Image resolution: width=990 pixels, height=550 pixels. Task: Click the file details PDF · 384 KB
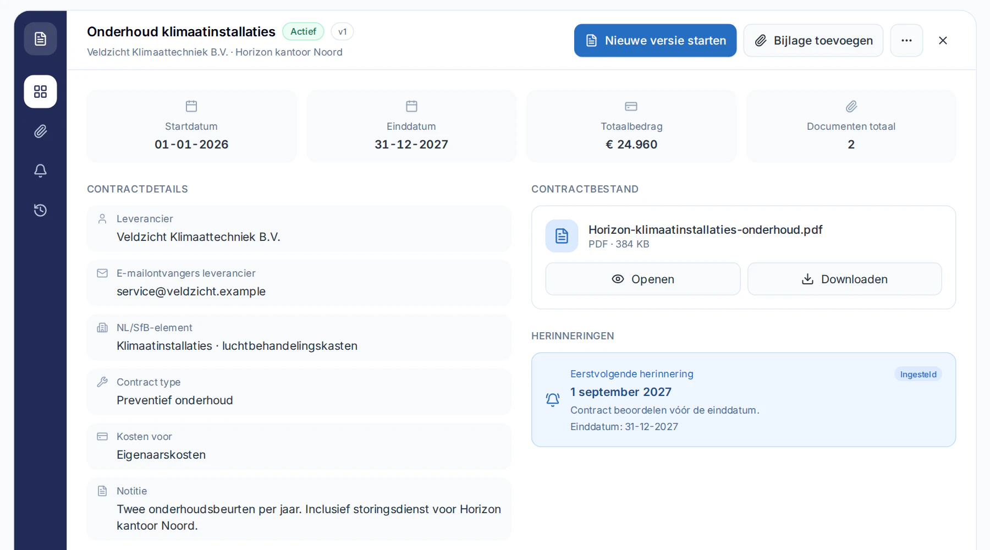click(619, 244)
